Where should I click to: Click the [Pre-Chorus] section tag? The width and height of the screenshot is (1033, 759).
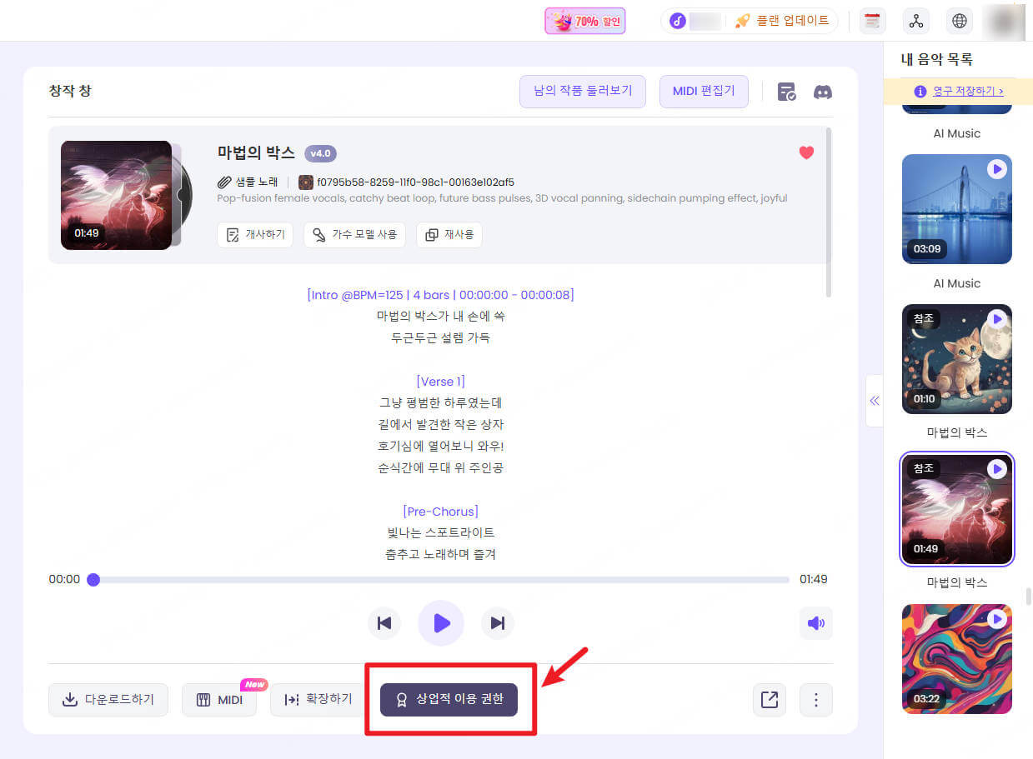(440, 512)
